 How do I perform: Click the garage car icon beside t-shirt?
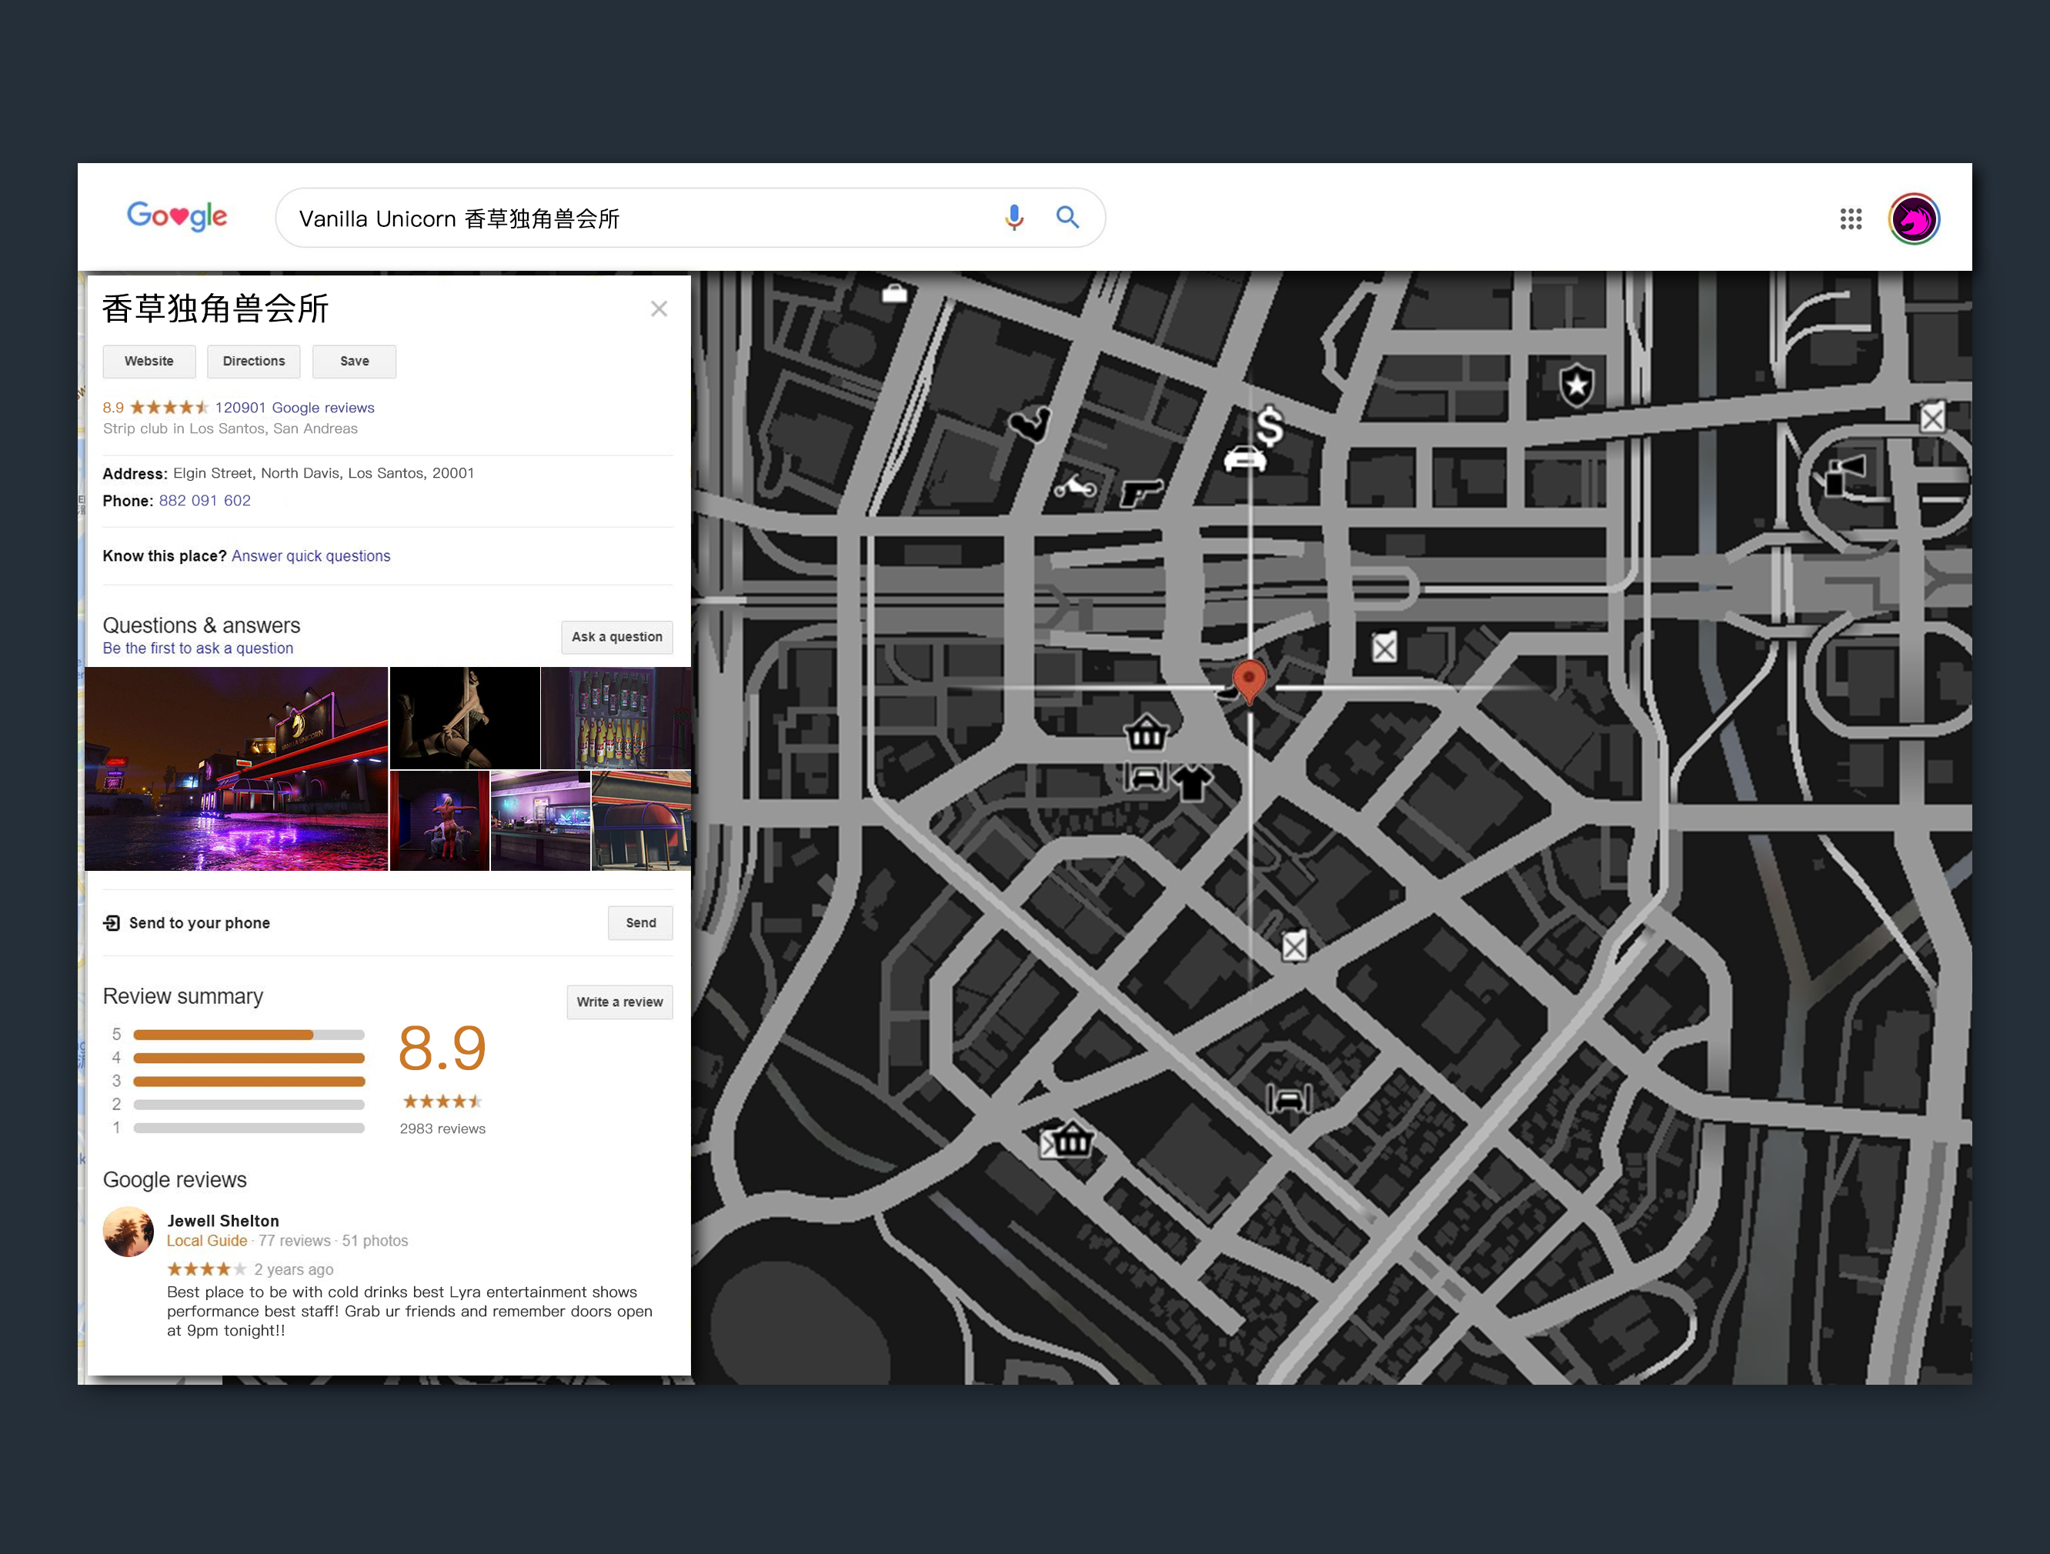pyautogui.click(x=1146, y=775)
